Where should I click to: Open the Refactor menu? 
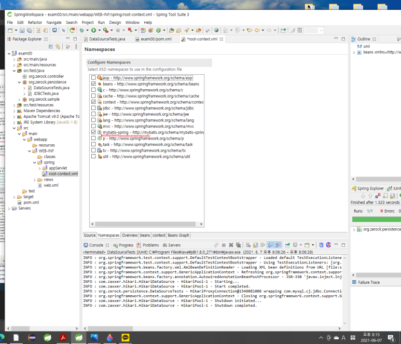click(x=35, y=22)
